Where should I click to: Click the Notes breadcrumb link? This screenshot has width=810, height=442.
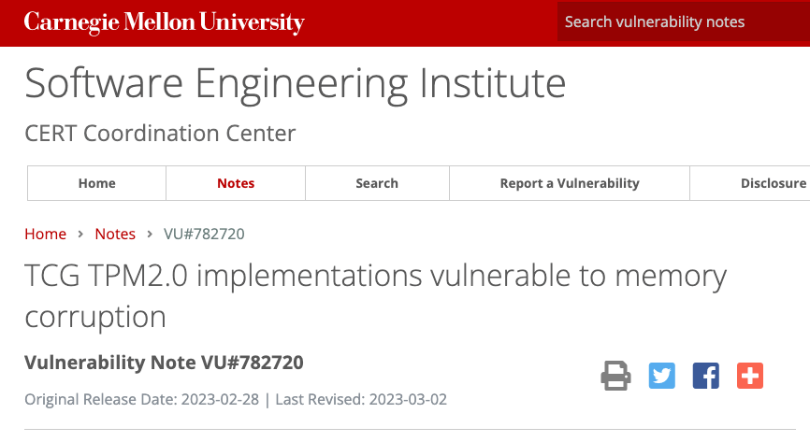115,234
